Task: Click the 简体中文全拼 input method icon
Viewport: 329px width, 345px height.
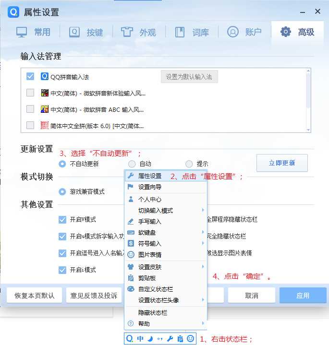Action: click(x=45, y=125)
